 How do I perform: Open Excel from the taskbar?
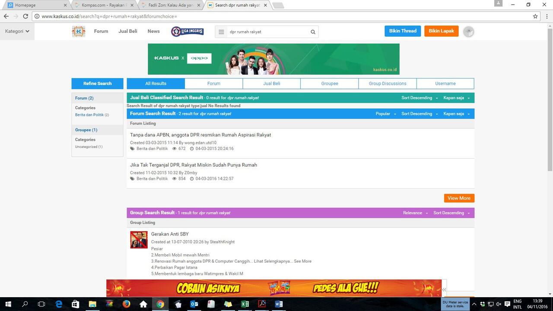245,304
